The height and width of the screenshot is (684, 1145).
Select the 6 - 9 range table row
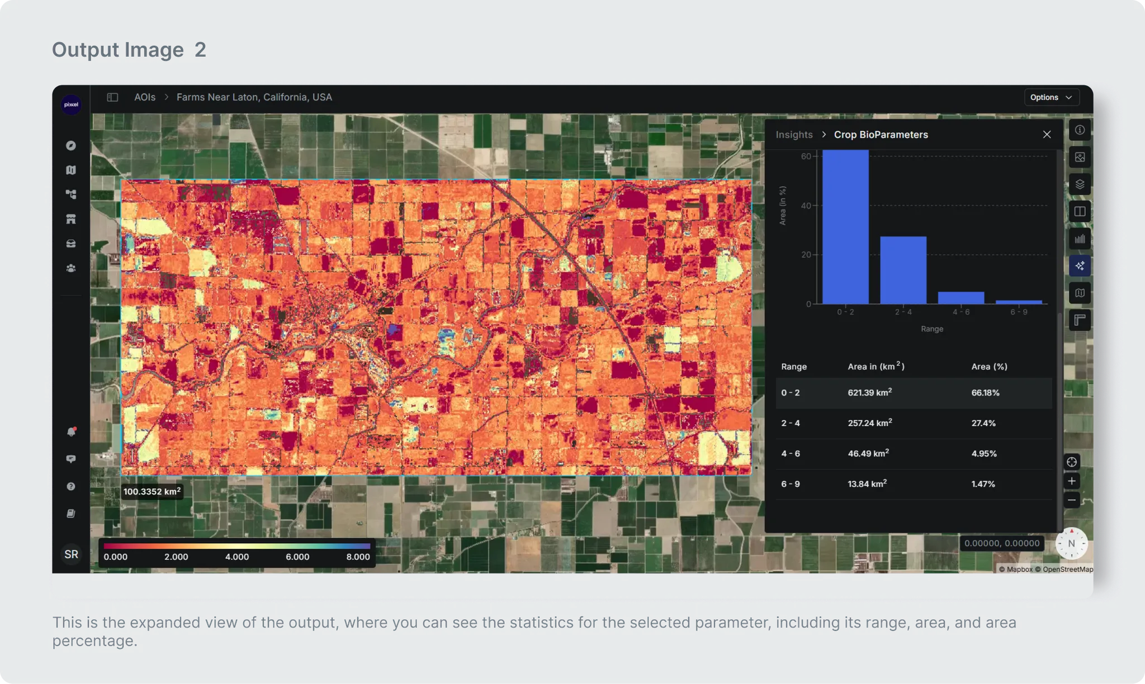coord(914,484)
